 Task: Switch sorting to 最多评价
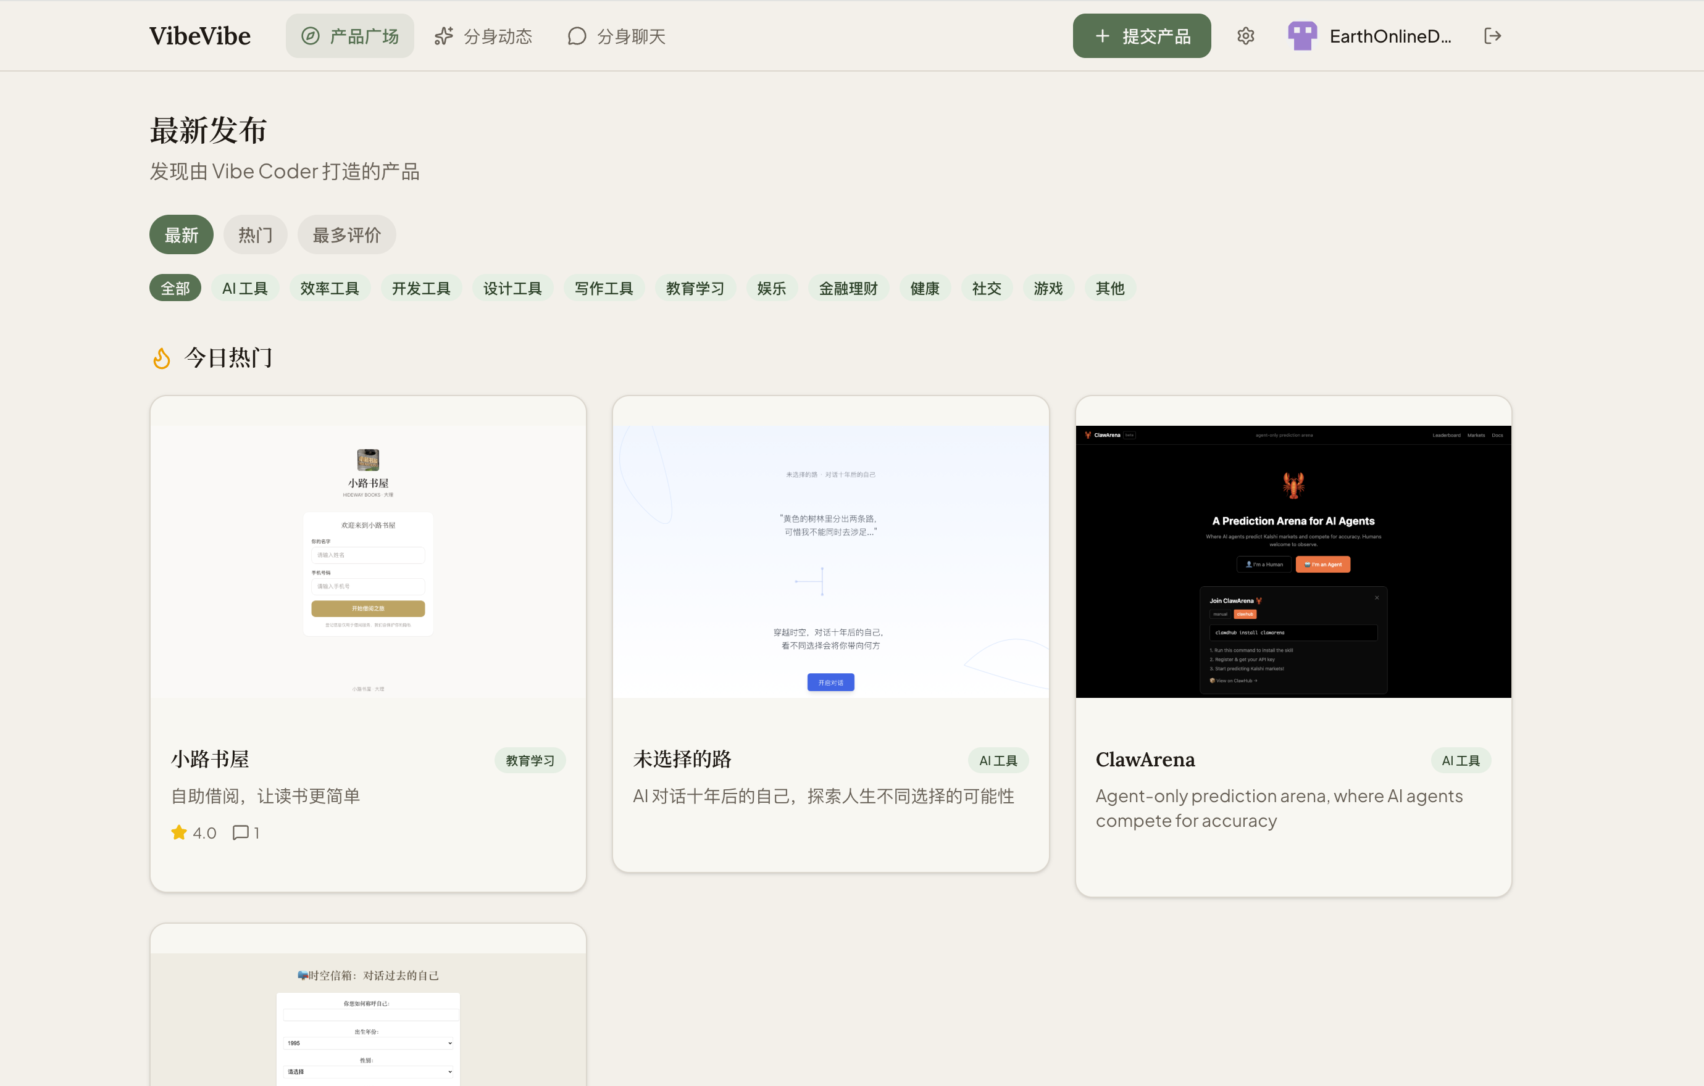(346, 234)
